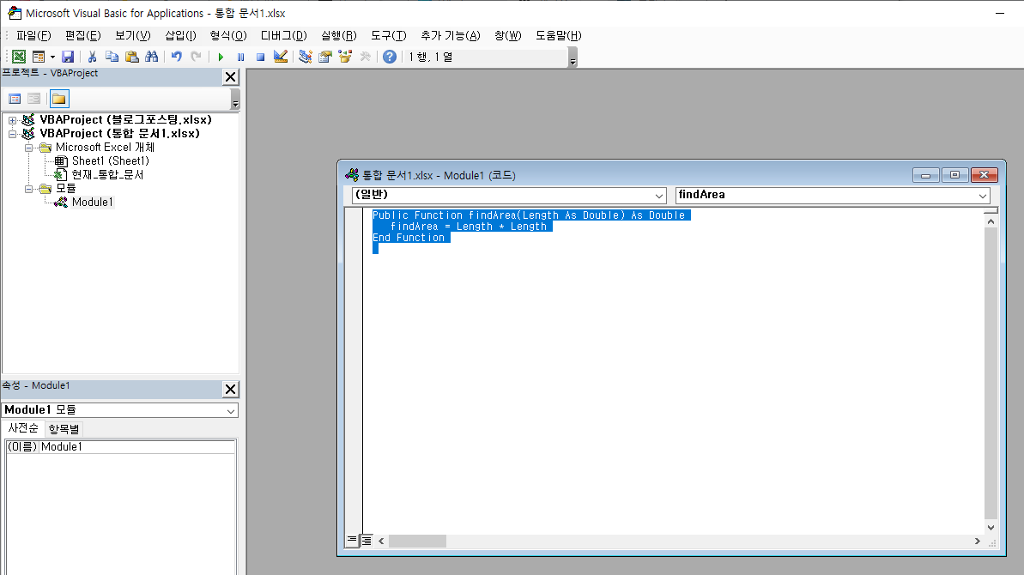Open the 도움말(H) menu
Image resolution: width=1024 pixels, height=575 pixels.
point(559,36)
